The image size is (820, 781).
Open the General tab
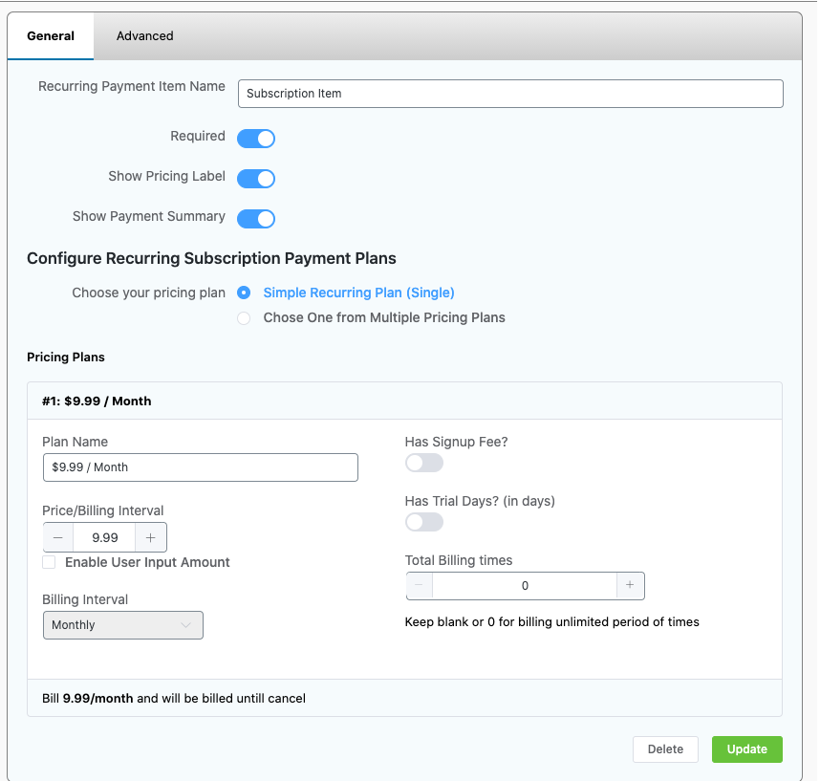click(x=51, y=36)
